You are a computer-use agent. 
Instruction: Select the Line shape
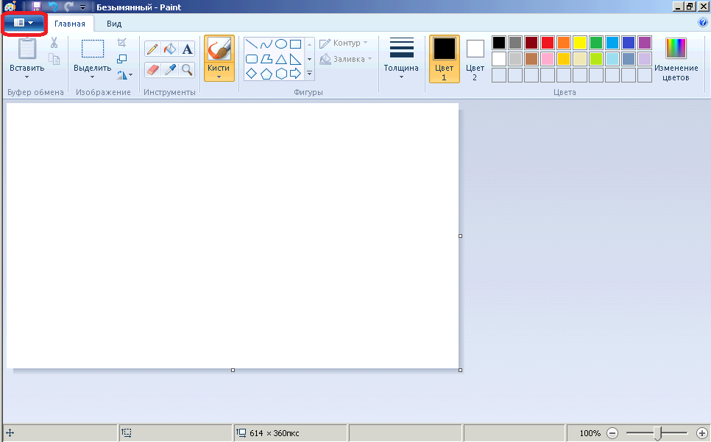pyautogui.click(x=251, y=44)
